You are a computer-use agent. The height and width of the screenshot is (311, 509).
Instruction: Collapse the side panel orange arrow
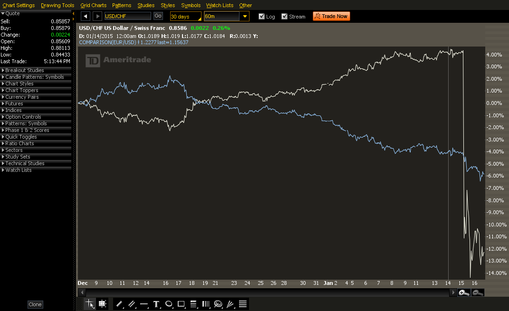click(73, 14)
